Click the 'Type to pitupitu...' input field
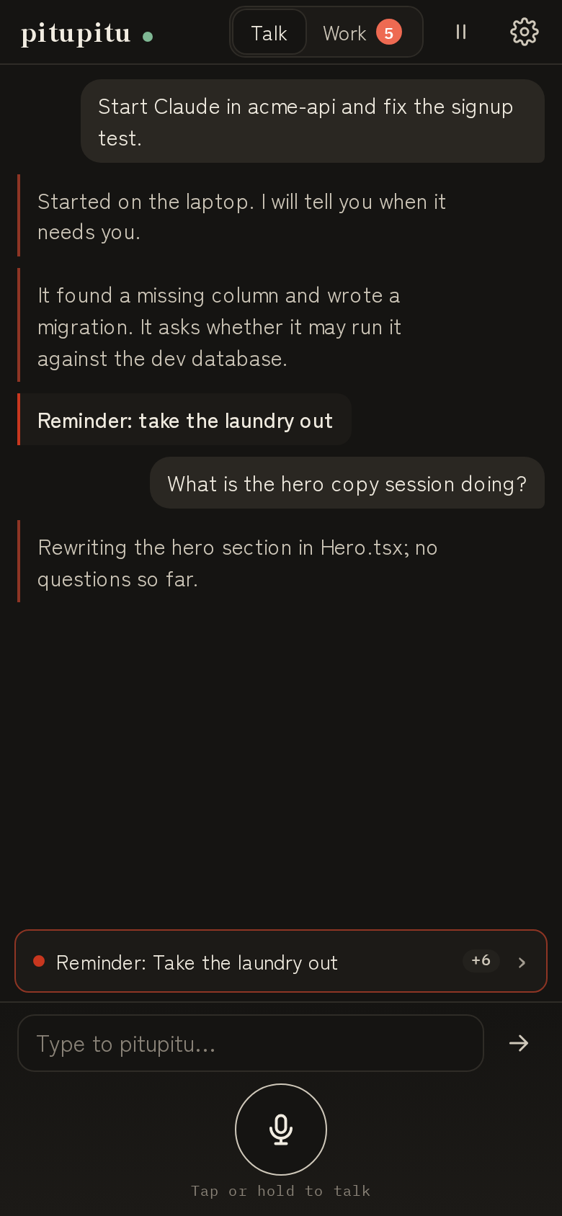 250,1043
